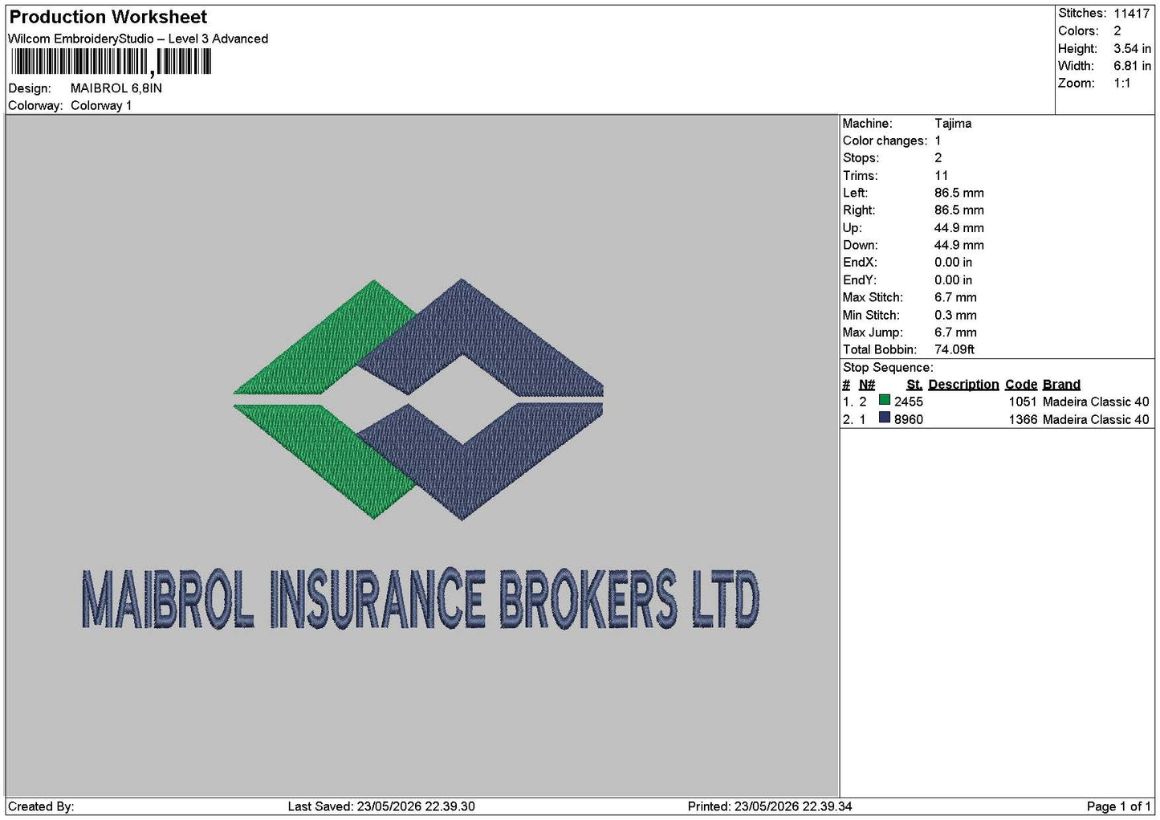The height and width of the screenshot is (820, 1160).
Task: Click the Max Jump label
Action: pyautogui.click(x=873, y=332)
